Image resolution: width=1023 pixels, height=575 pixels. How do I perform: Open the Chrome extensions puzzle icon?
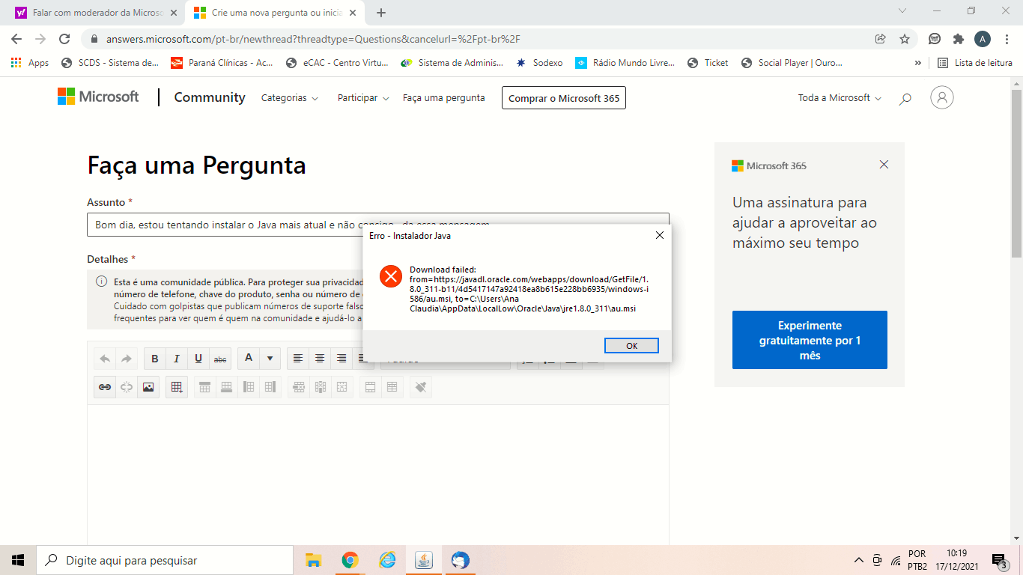[959, 39]
